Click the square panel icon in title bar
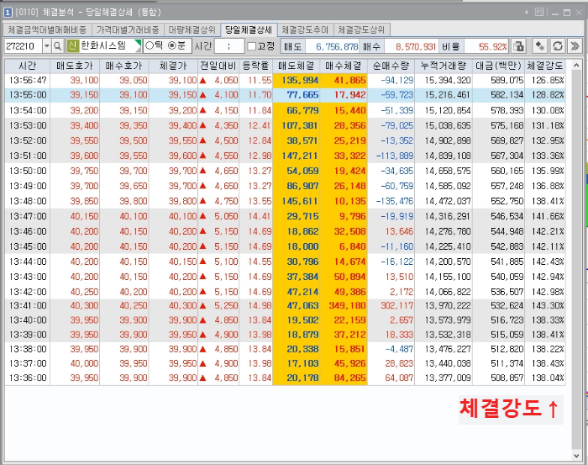 click(539, 12)
